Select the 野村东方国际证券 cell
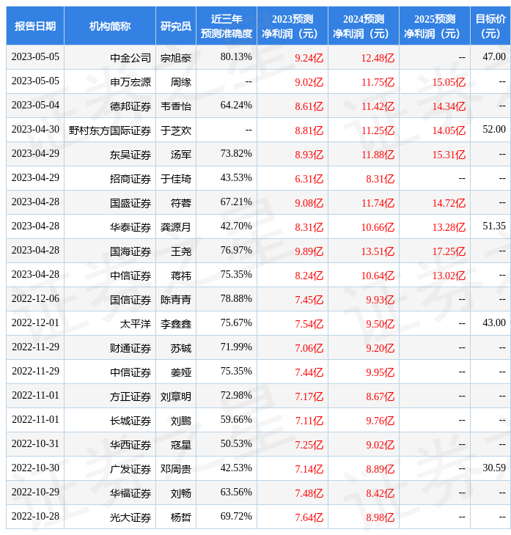This screenshot has height=535, width=511. (x=109, y=130)
